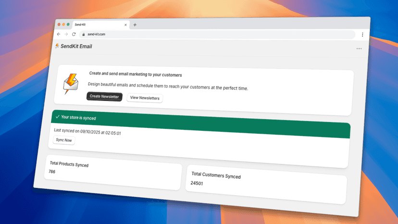The image size is (398, 224).
Task: Click the browser back arrow
Action: [59, 34]
